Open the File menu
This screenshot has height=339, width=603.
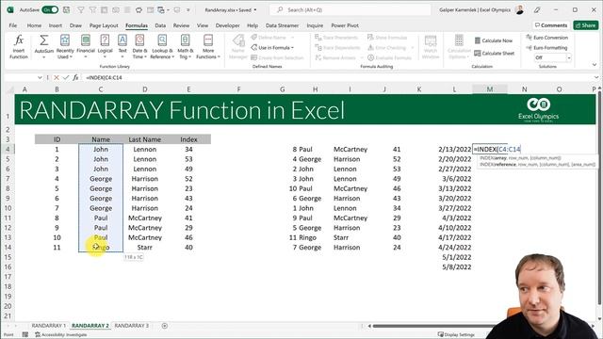tap(12, 25)
